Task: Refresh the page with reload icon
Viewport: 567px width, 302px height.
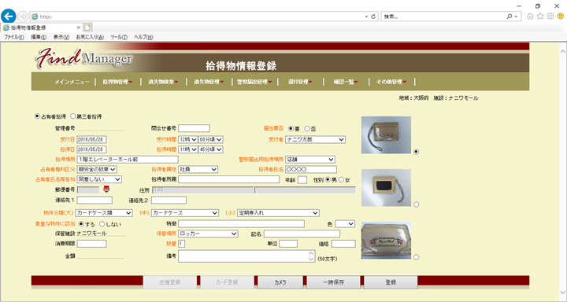Action: 373,17
